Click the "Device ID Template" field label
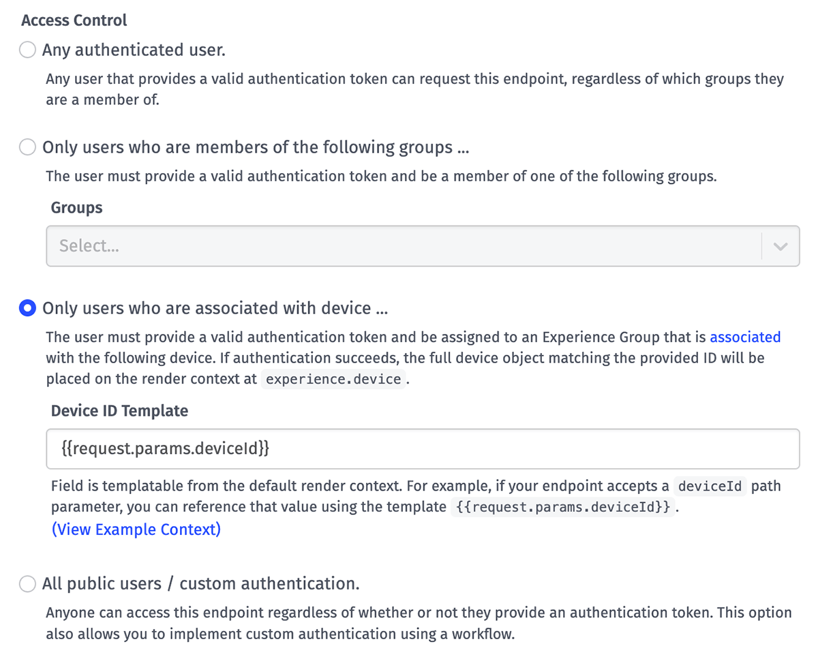 119,411
